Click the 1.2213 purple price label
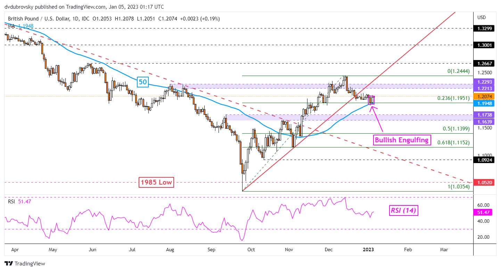501x271 pixels. pos(483,89)
